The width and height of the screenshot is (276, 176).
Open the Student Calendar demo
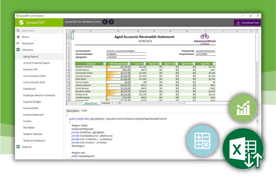tap(33, 134)
